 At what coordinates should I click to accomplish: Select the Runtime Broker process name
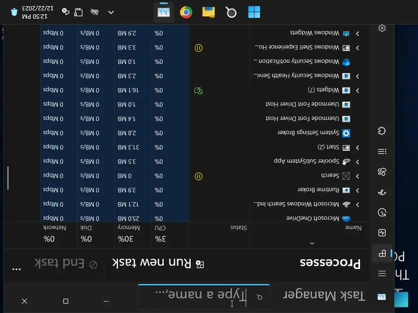(x=318, y=190)
